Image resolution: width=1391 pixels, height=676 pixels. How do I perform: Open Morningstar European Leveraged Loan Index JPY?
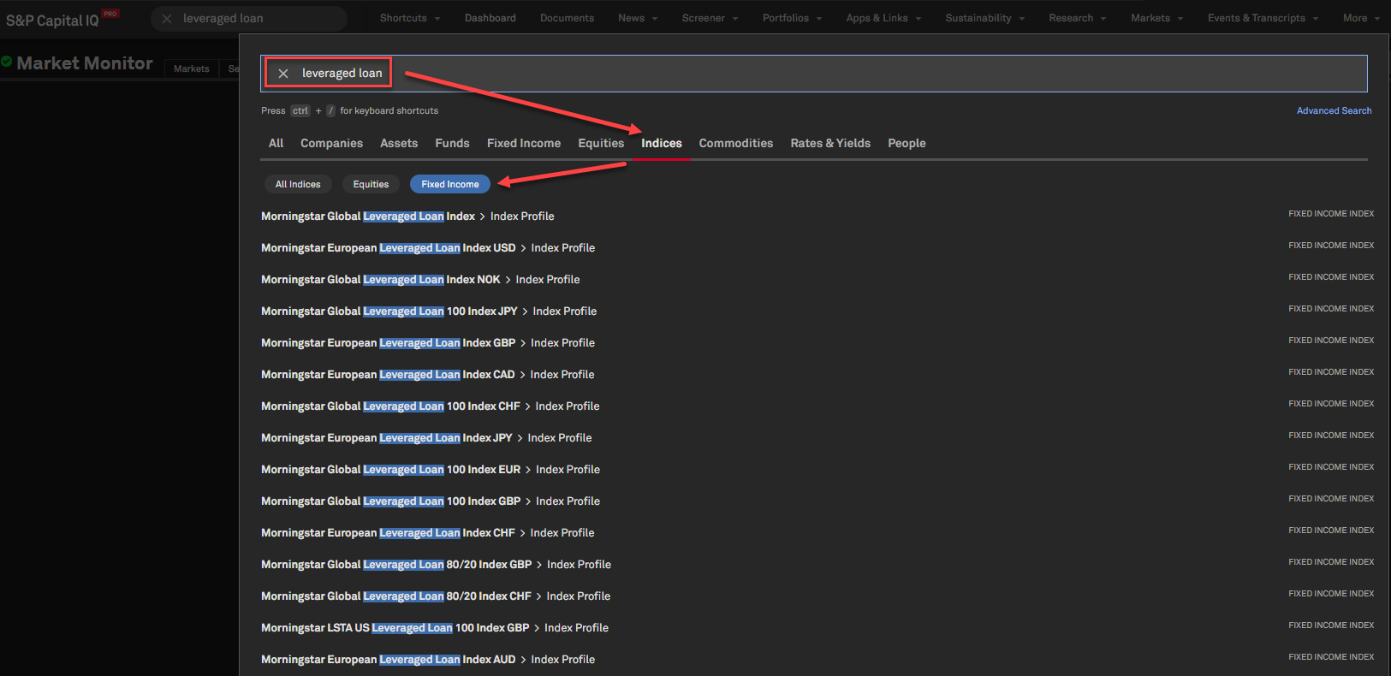[x=426, y=438]
